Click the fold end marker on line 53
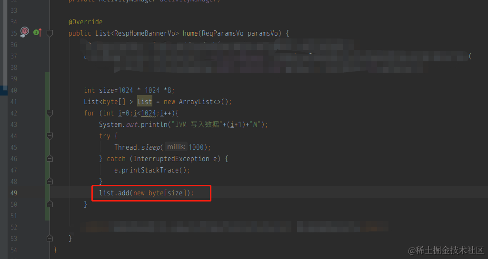This screenshot has height=259, width=488. tap(50, 238)
